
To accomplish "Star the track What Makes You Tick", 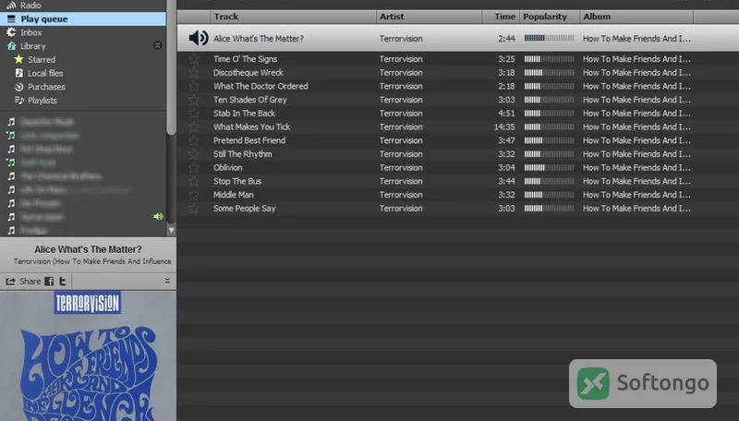I will pyautogui.click(x=193, y=127).
